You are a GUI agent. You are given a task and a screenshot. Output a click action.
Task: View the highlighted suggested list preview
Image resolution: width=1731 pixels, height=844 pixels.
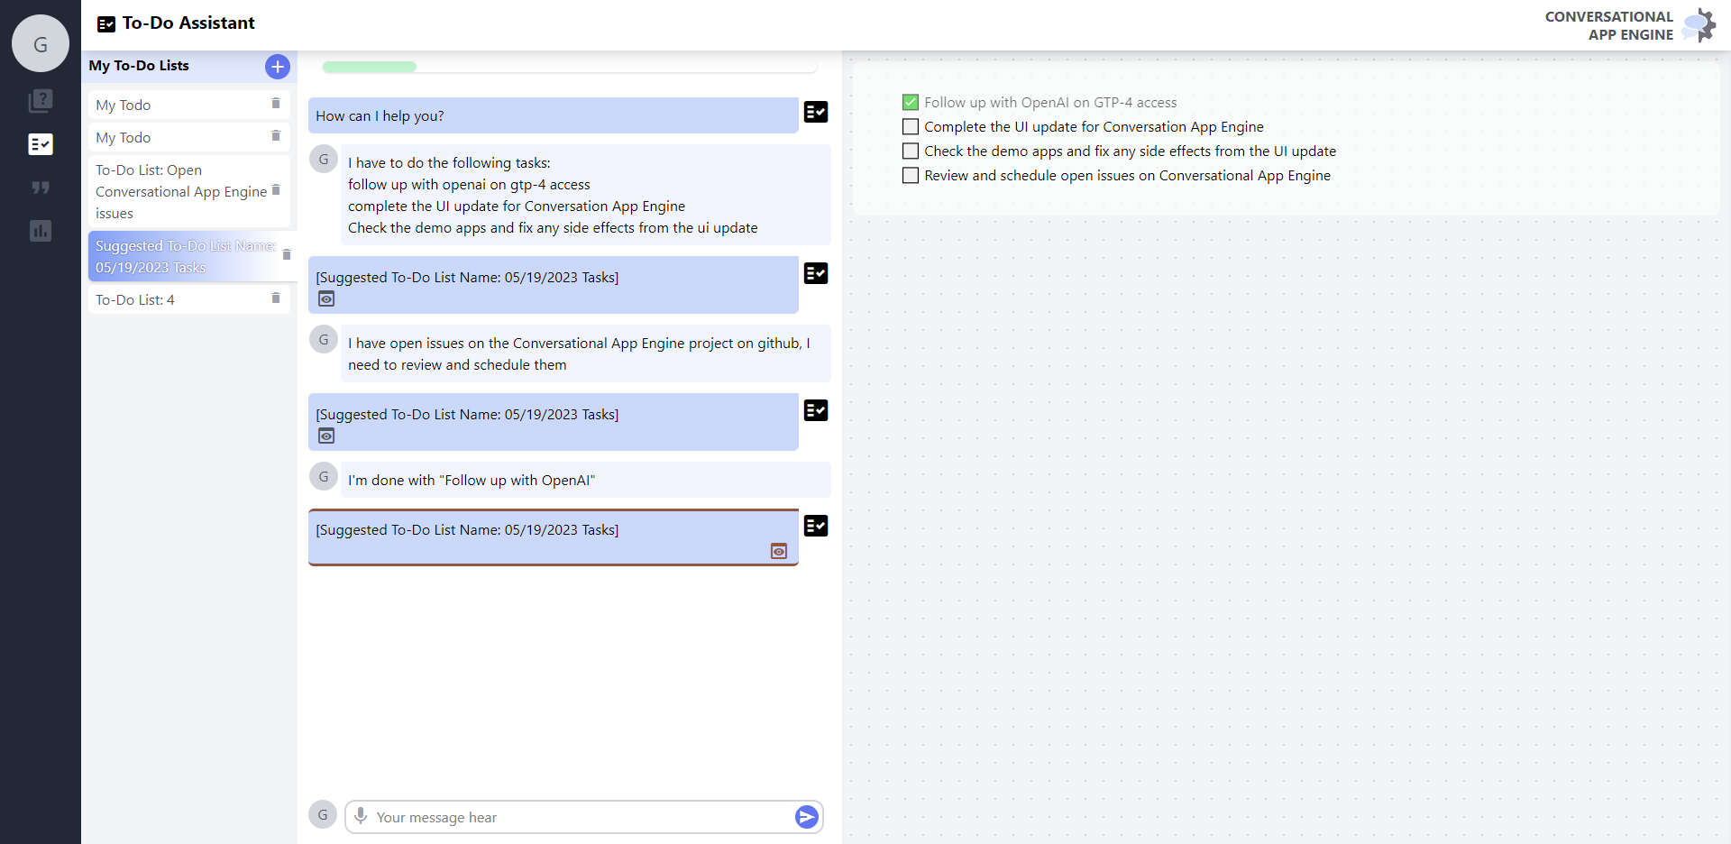(x=779, y=552)
